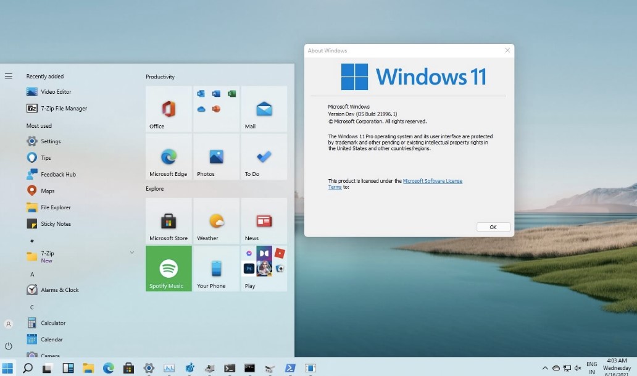Image resolution: width=637 pixels, height=376 pixels.
Task: Show hidden tray icons chevron
Action: click(545, 368)
